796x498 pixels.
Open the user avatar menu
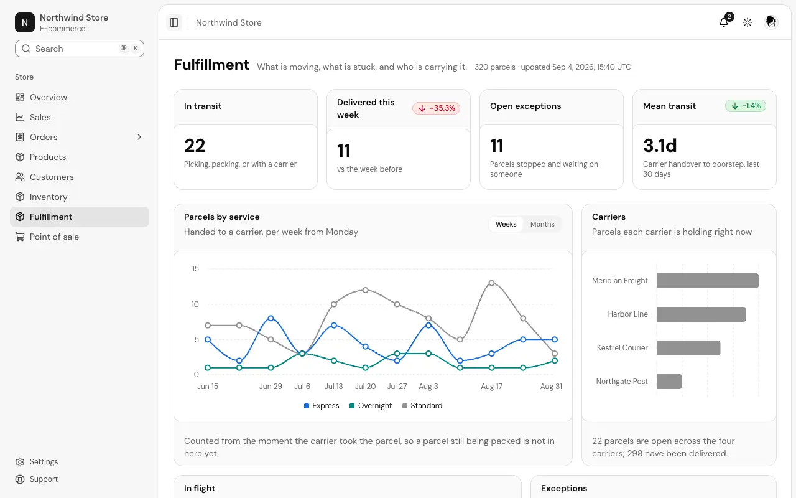tap(771, 22)
